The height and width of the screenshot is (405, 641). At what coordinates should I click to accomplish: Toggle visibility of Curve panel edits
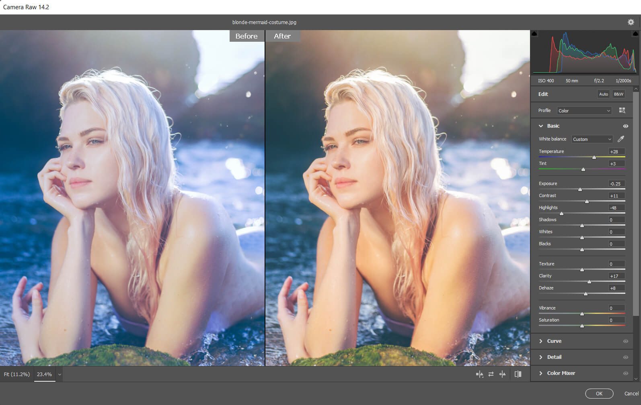point(626,341)
